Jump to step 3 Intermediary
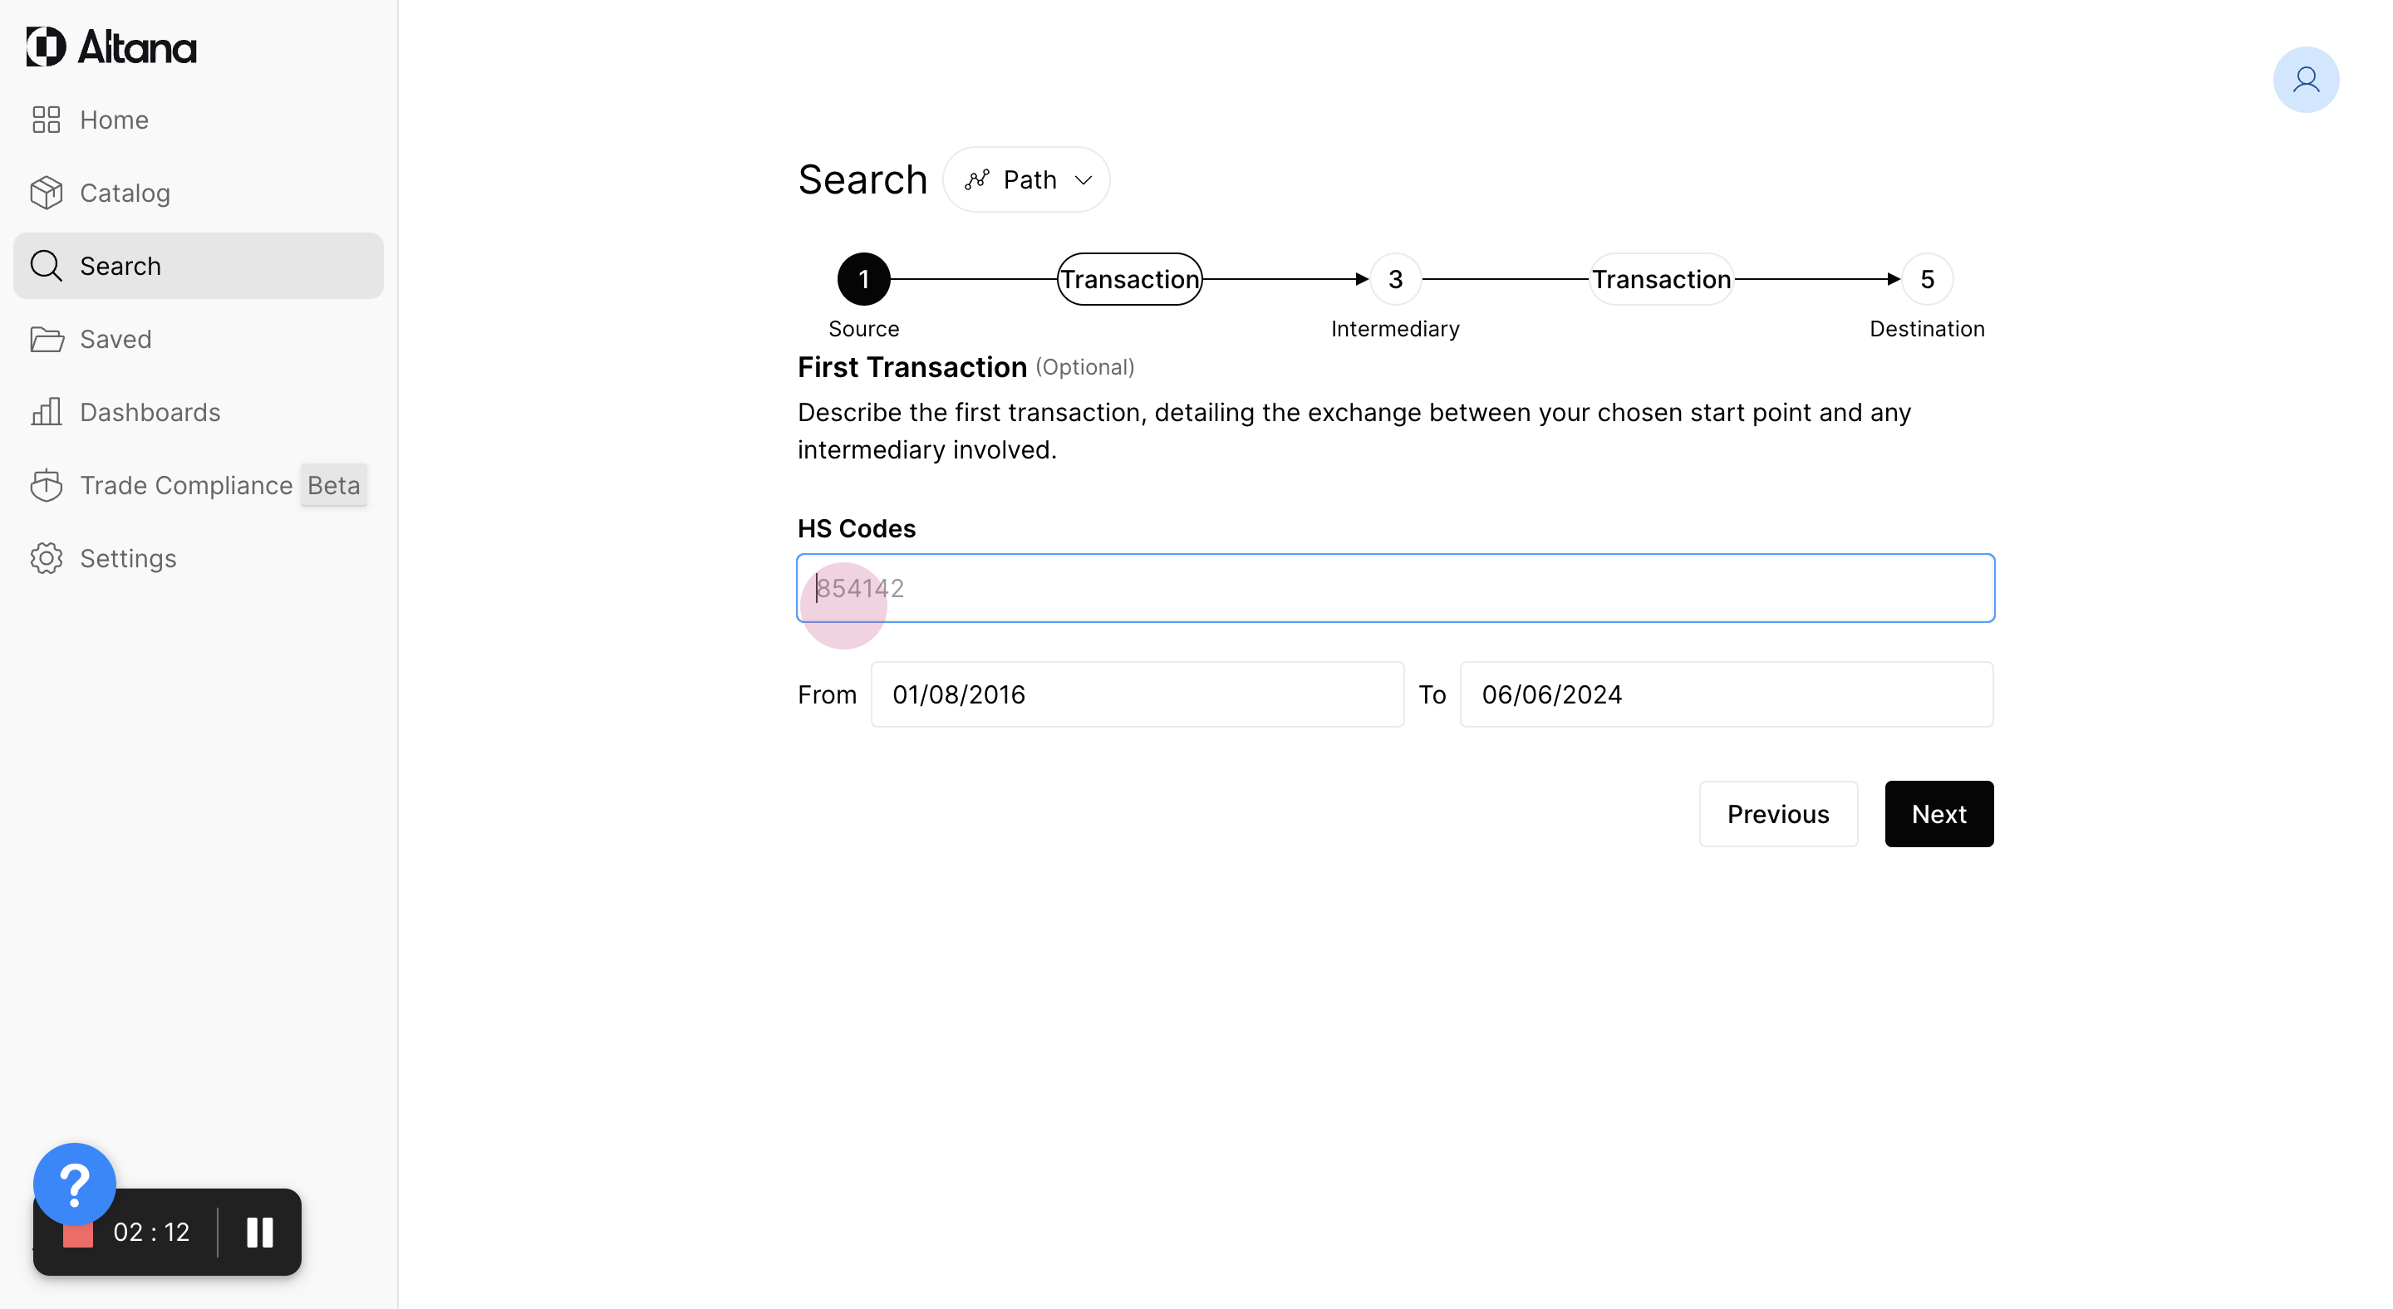The image size is (2393, 1309). coord(1394,279)
